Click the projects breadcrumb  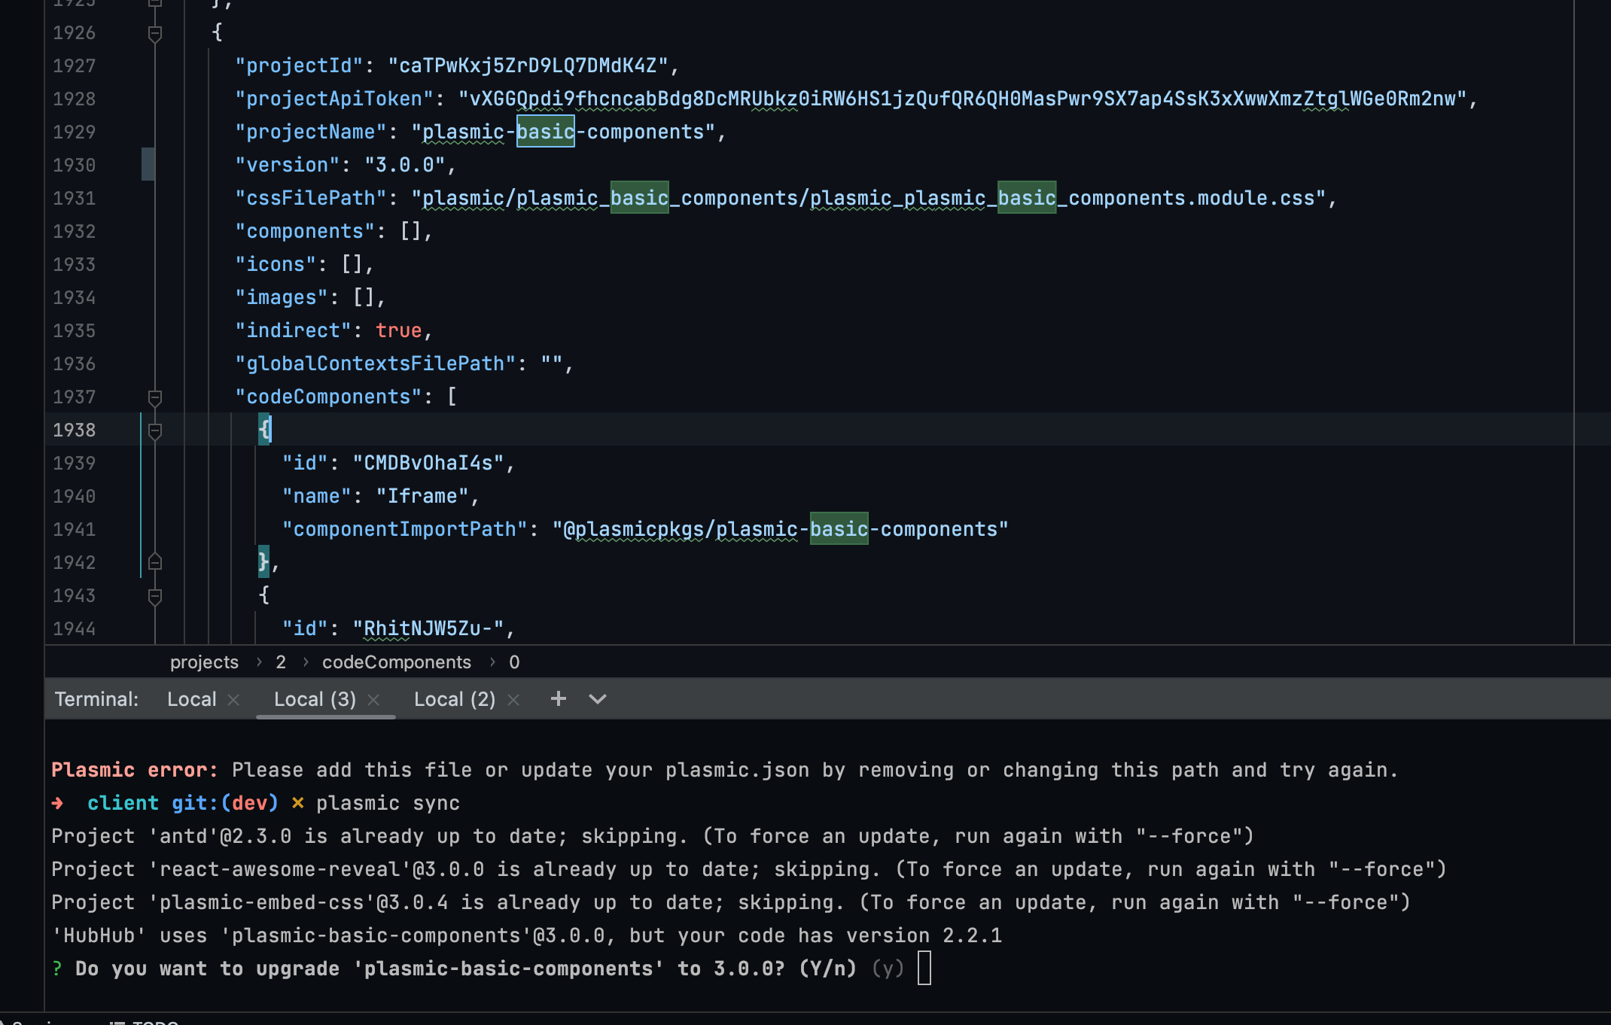click(204, 662)
